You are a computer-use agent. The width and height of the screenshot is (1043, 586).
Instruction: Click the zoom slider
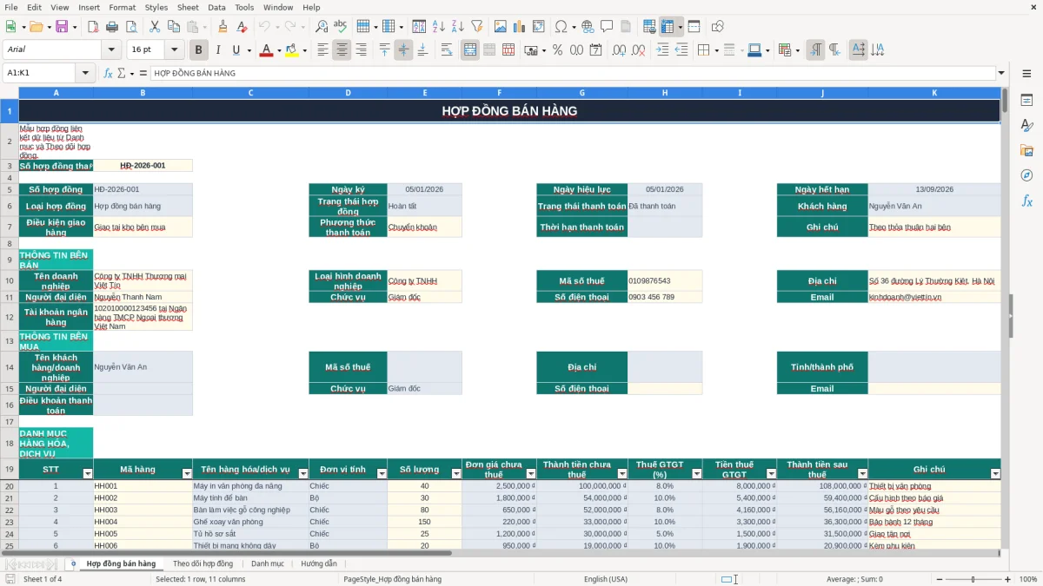(x=973, y=579)
